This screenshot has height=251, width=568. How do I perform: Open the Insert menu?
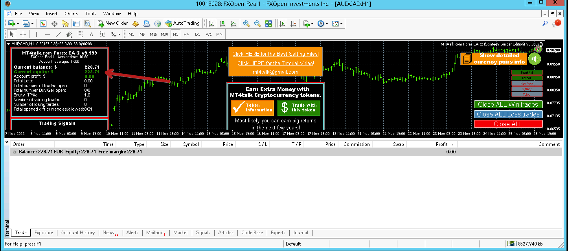52,14
